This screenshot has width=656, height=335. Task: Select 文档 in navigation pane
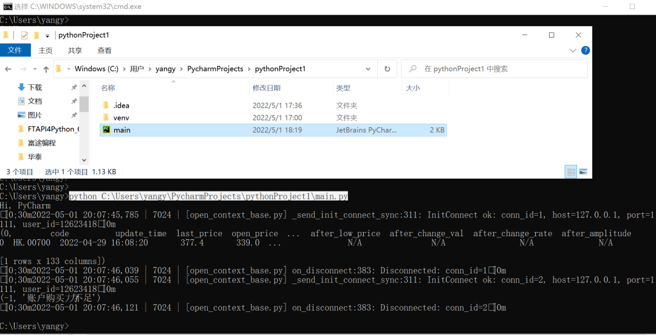click(35, 101)
